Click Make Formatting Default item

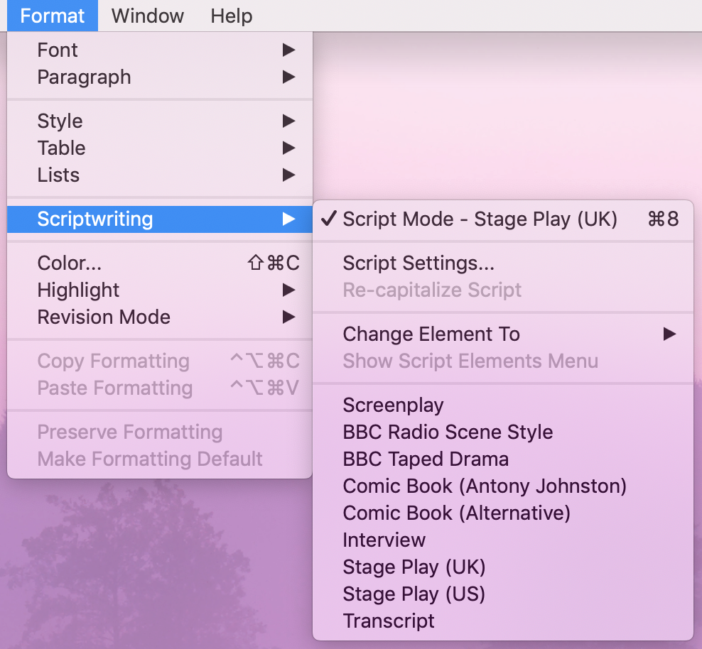tap(160, 459)
